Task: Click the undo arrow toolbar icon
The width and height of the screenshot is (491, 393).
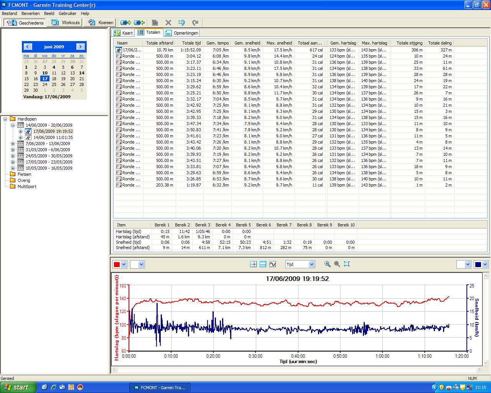Action: 182,23
